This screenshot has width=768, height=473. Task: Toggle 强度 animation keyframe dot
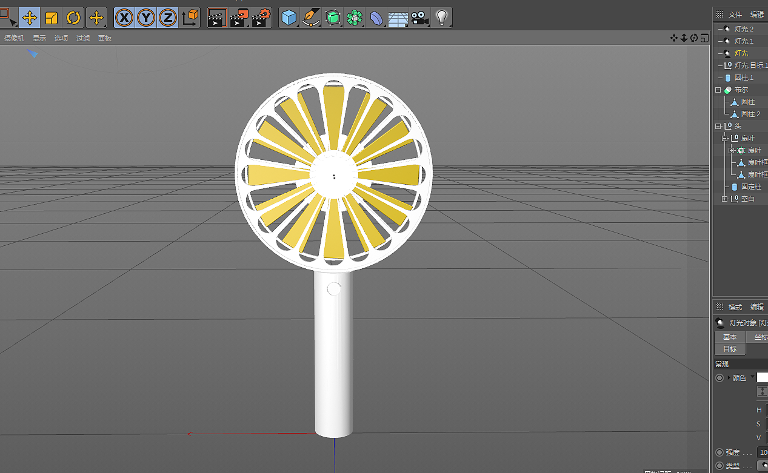(x=720, y=452)
